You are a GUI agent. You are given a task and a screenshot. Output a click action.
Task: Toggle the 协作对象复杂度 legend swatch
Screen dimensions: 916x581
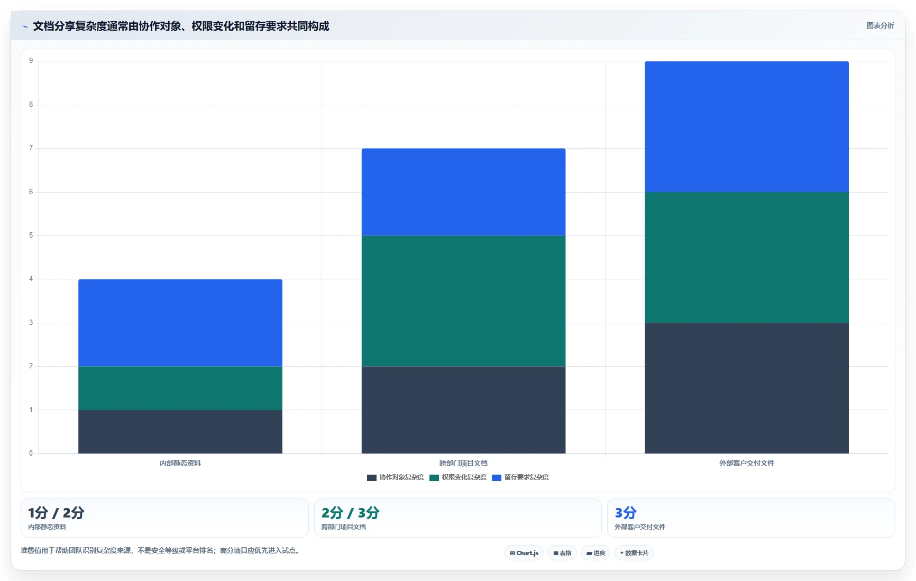click(372, 477)
